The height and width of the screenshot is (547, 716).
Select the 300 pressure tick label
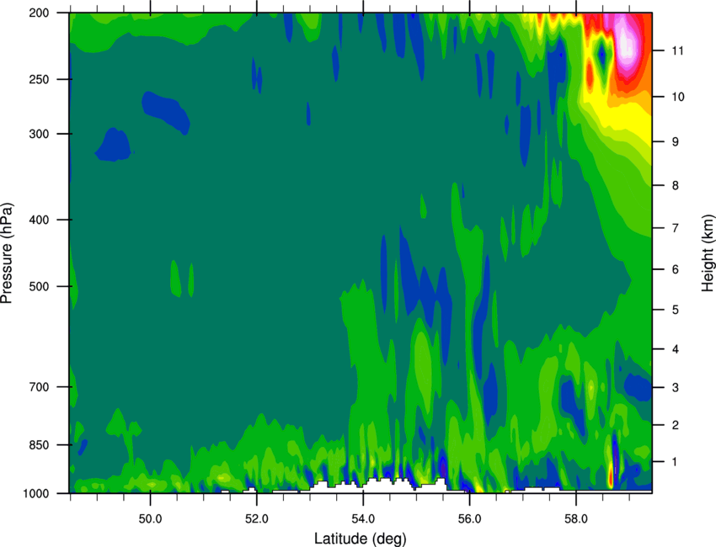pos(39,134)
